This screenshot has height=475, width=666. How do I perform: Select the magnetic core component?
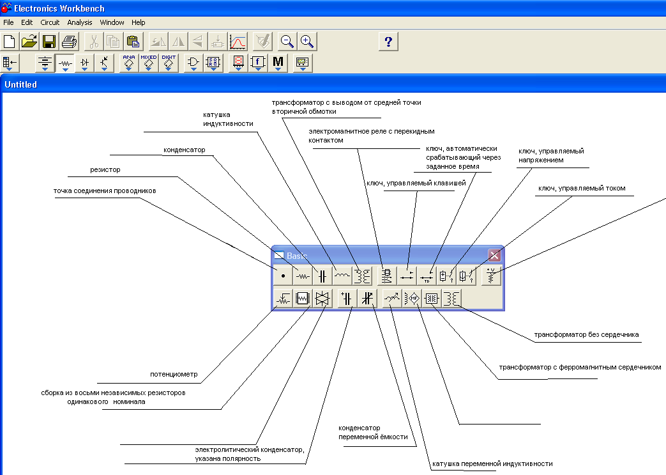(x=432, y=299)
